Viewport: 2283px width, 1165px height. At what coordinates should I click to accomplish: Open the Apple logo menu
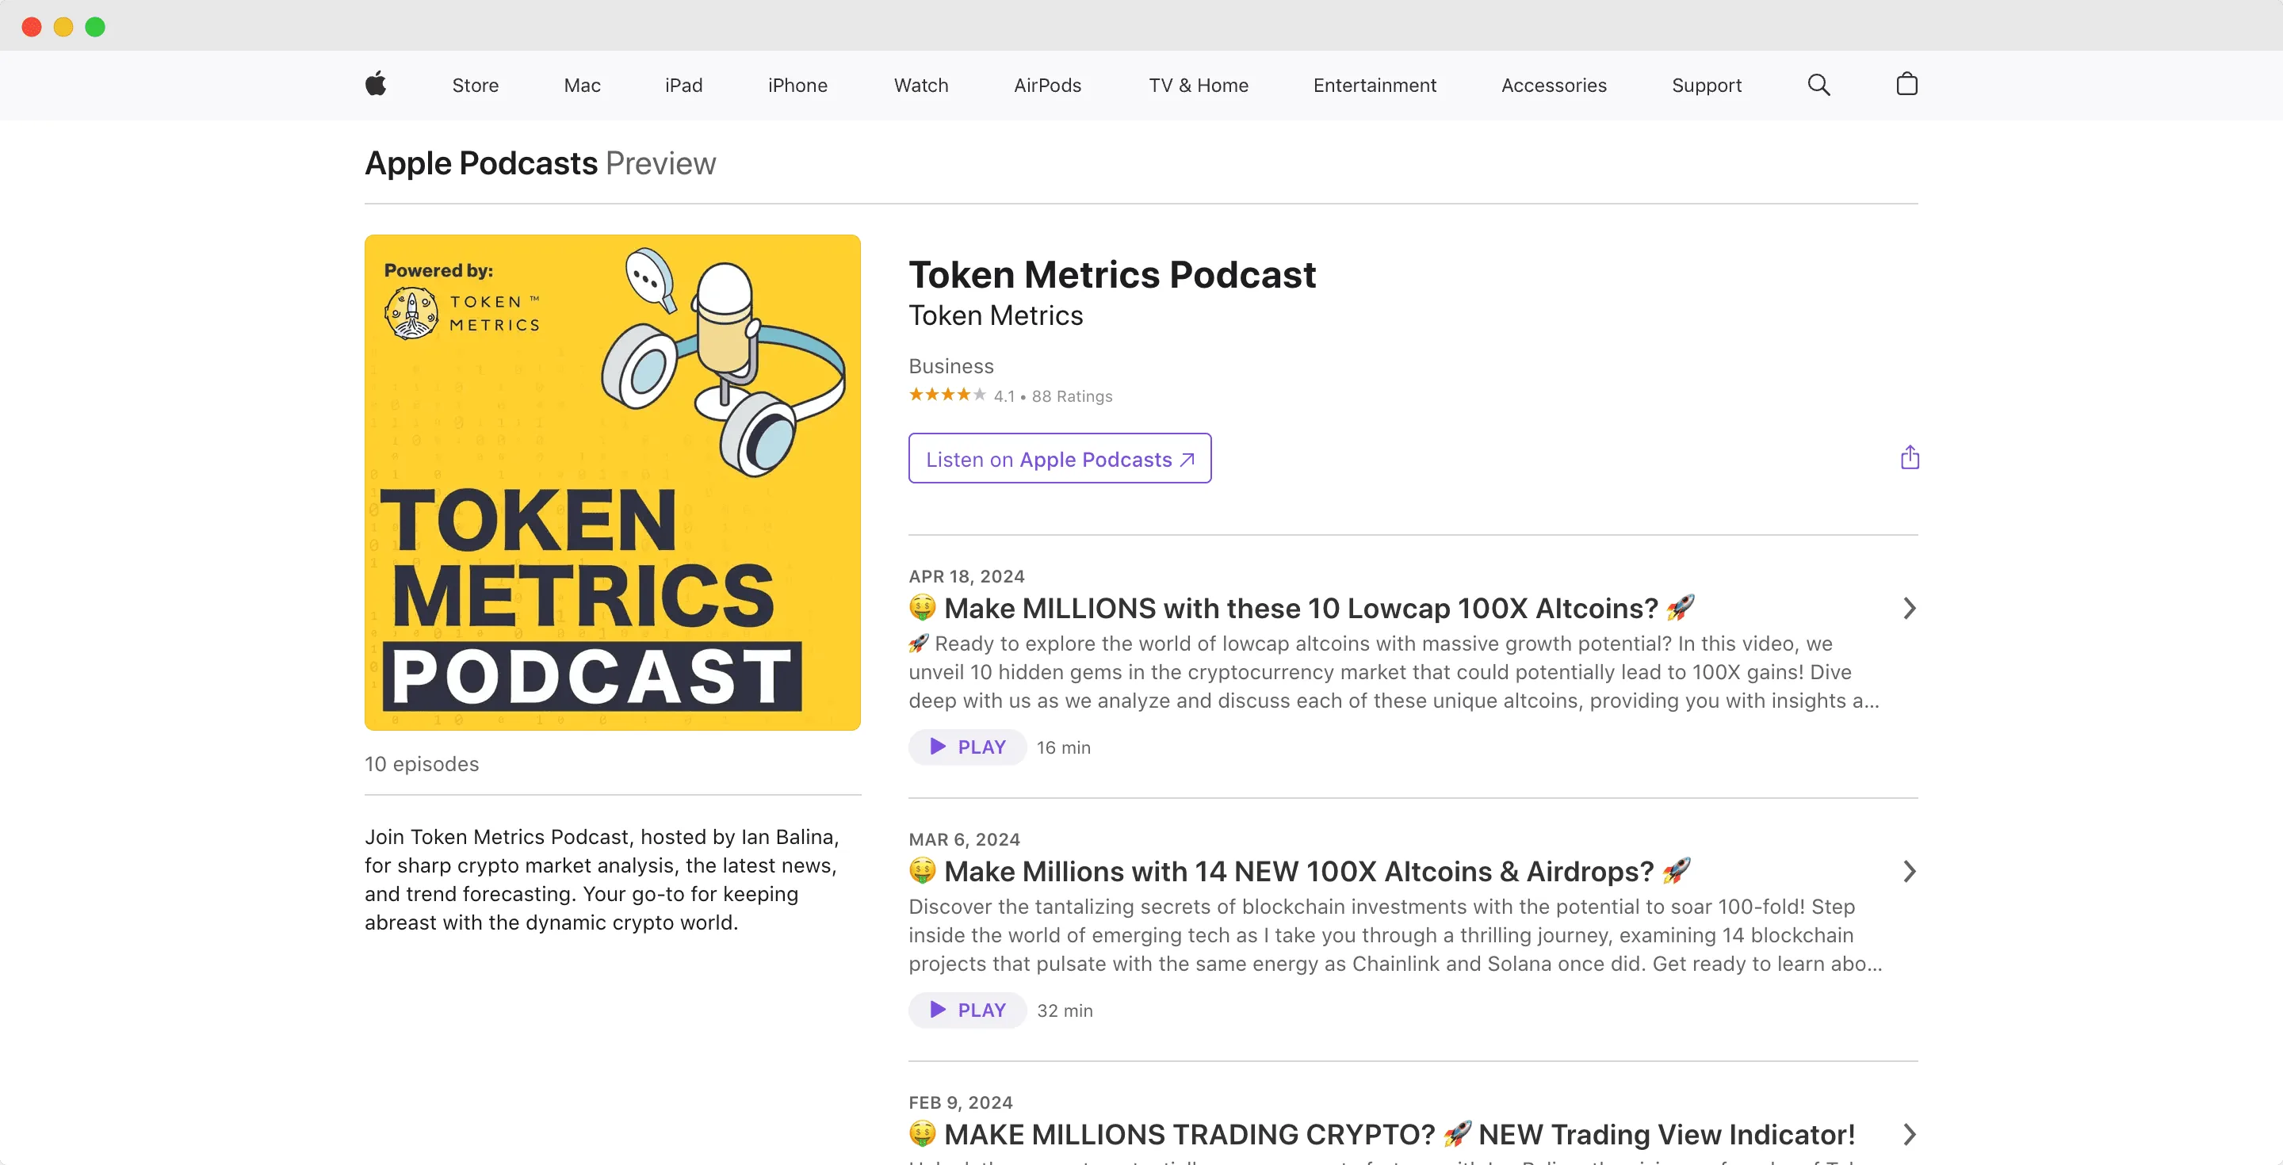375,84
